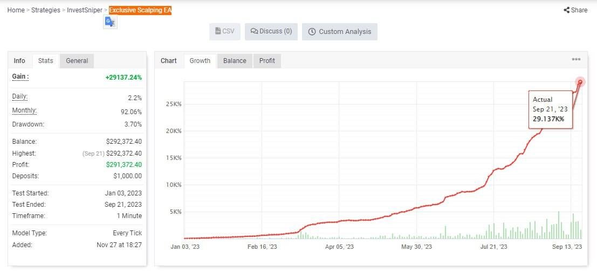Click the final data point on growth line

click(580, 82)
